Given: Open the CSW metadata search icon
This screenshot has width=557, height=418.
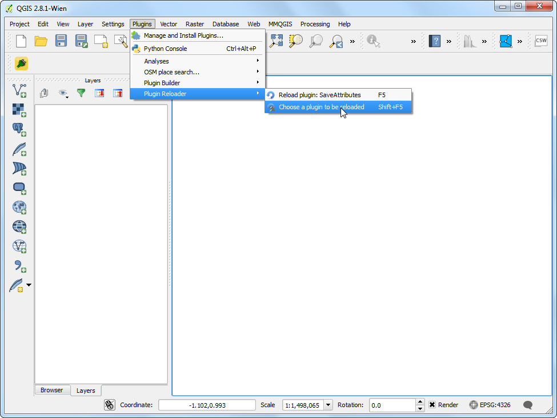Looking at the screenshot, I should pos(541,41).
